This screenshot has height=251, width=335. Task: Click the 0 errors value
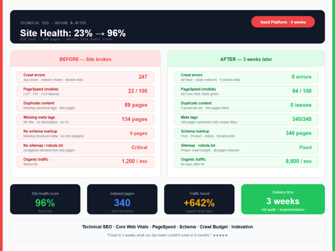click(301, 77)
